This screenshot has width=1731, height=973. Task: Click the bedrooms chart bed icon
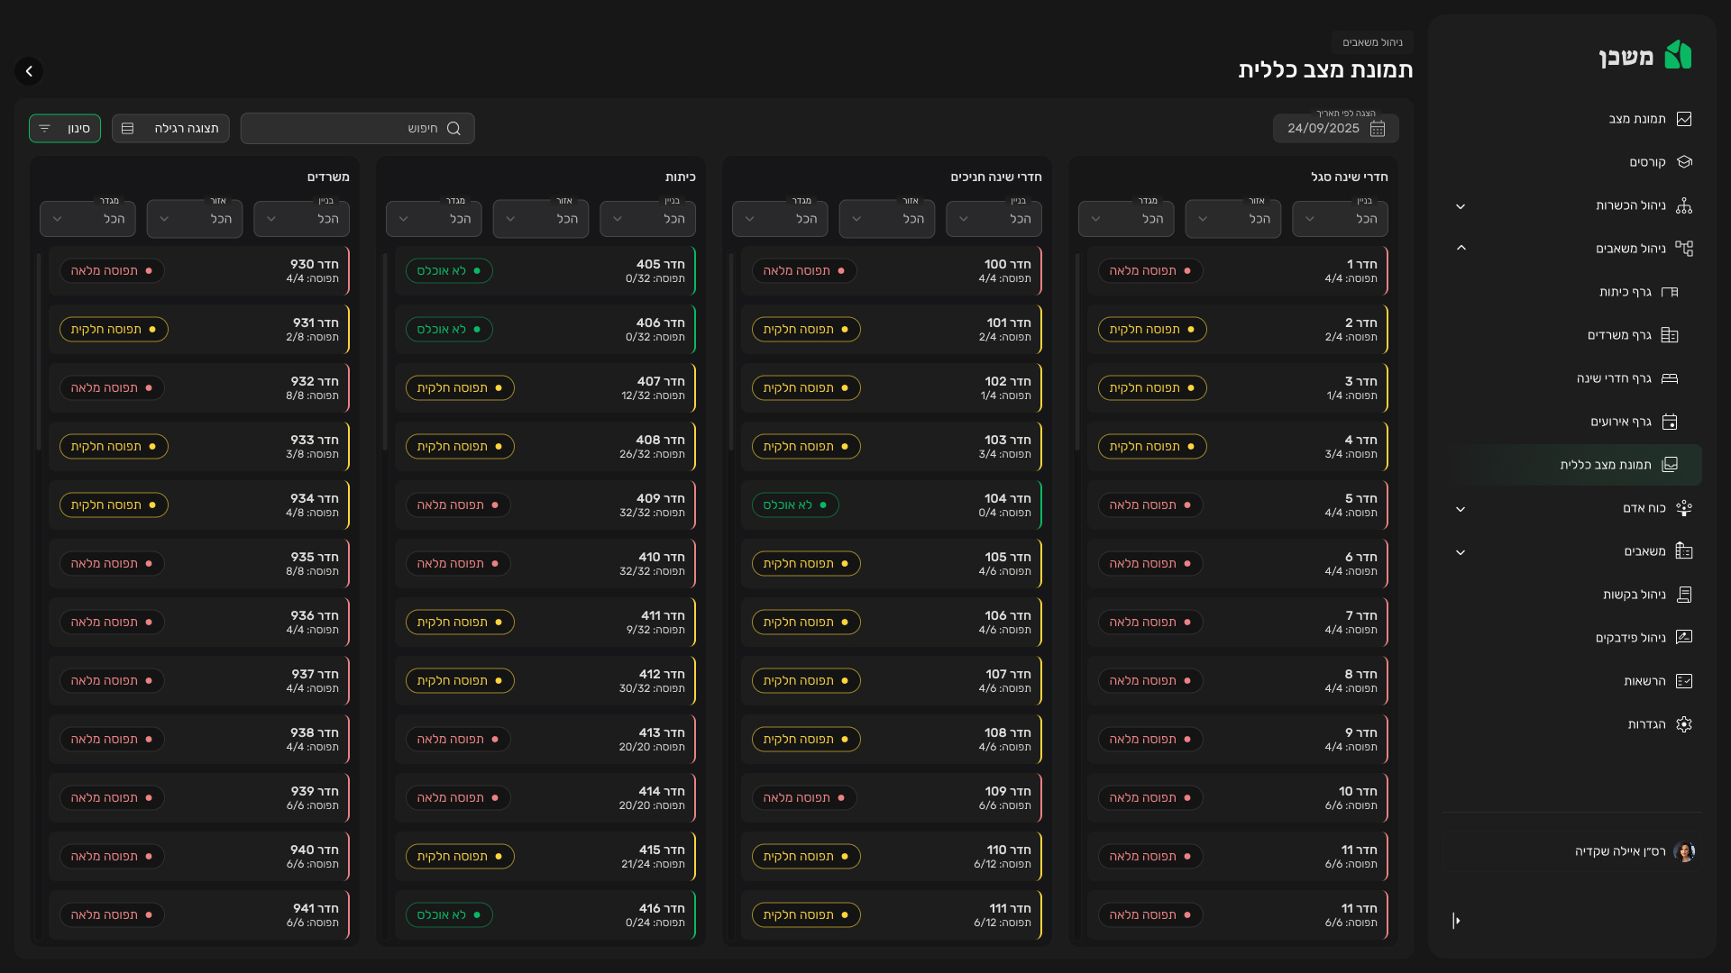(x=1670, y=378)
